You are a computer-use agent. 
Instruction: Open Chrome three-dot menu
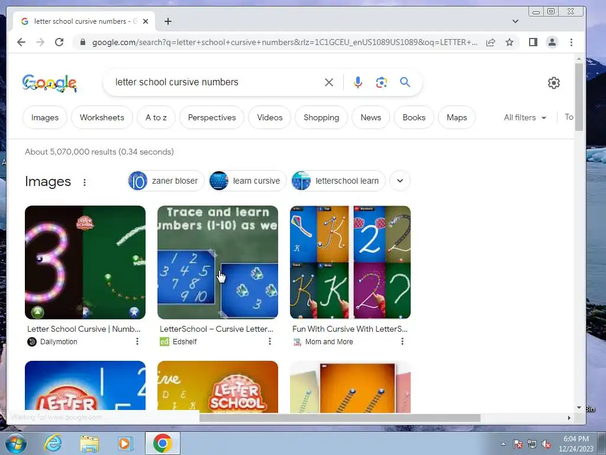tap(571, 42)
